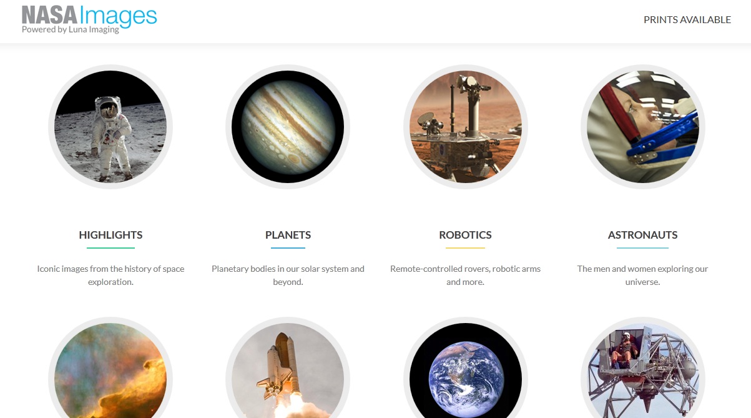Visit the ROBOTICS category heading

[x=465, y=235]
